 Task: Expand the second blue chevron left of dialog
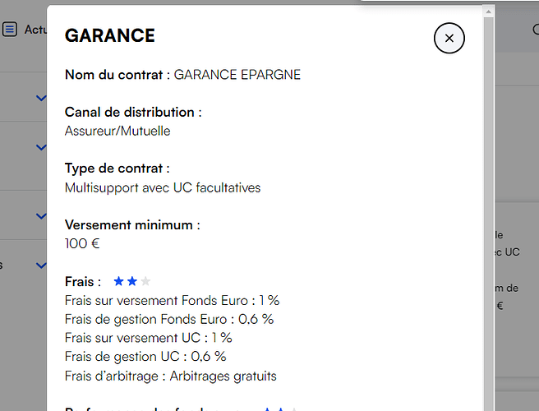[x=41, y=147]
